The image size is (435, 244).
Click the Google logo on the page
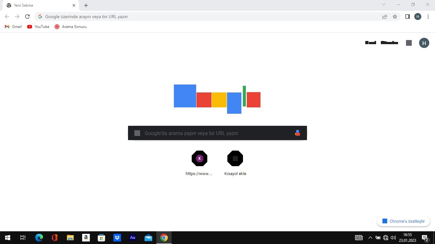point(217,99)
